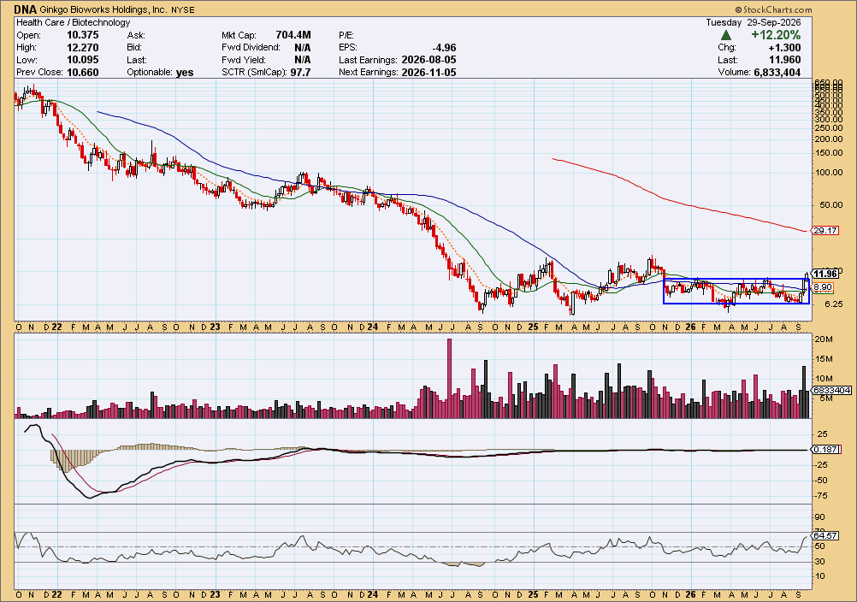This screenshot has width=857, height=602.
Task: Click the green up-arrow change icon
Action: [x=726, y=36]
